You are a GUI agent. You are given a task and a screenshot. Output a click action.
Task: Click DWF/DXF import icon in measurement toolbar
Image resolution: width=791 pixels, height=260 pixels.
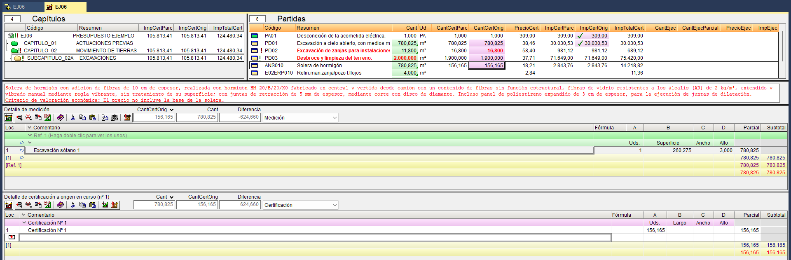click(48, 117)
